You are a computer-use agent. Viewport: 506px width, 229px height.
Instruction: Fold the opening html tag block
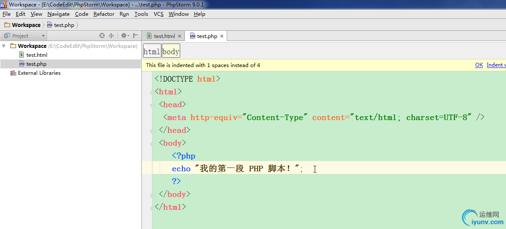pos(152,93)
